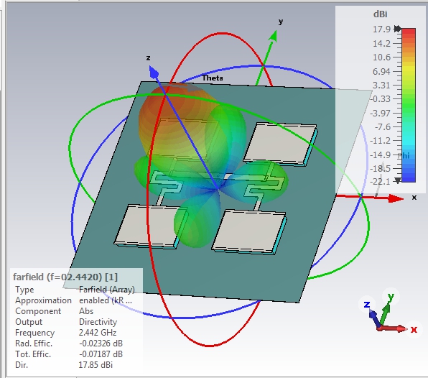
Task: Click the green y-axis arrowhead
Action: (273, 36)
